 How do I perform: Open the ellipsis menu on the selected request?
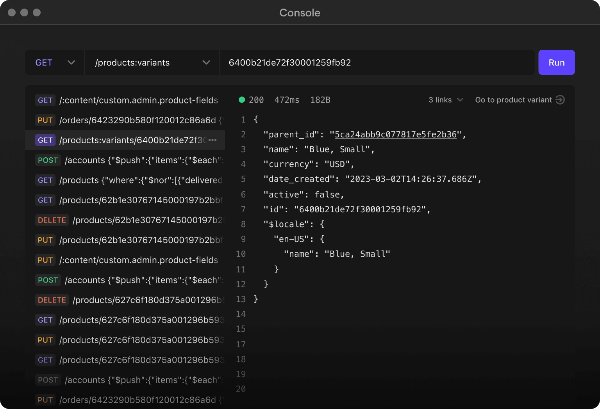[x=212, y=140]
